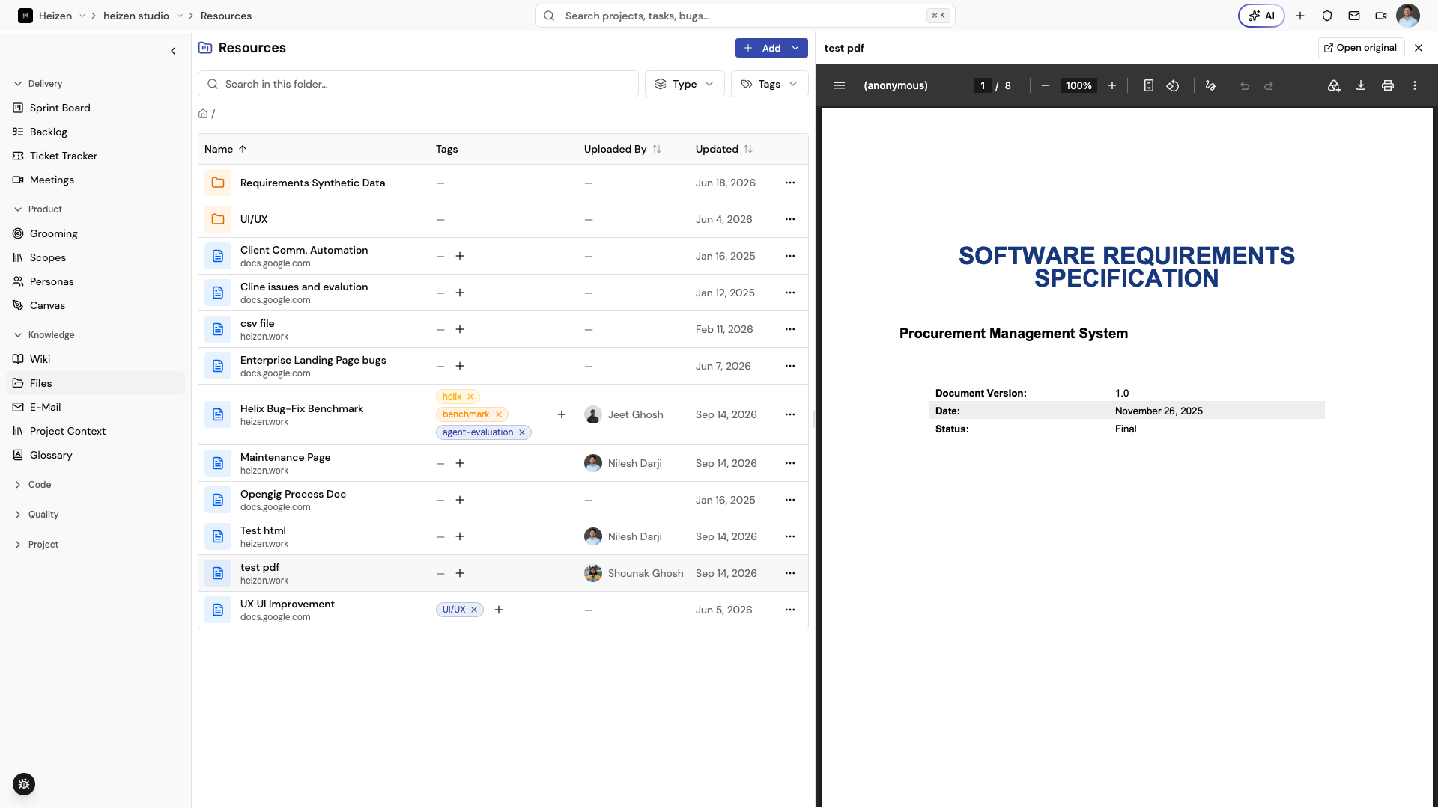Zoom in on the PDF document

pyautogui.click(x=1112, y=85)
